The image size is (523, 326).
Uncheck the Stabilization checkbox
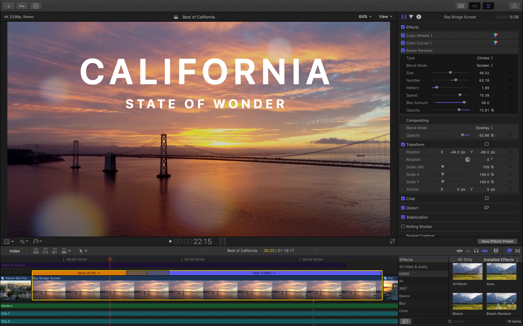click(403, 217)
